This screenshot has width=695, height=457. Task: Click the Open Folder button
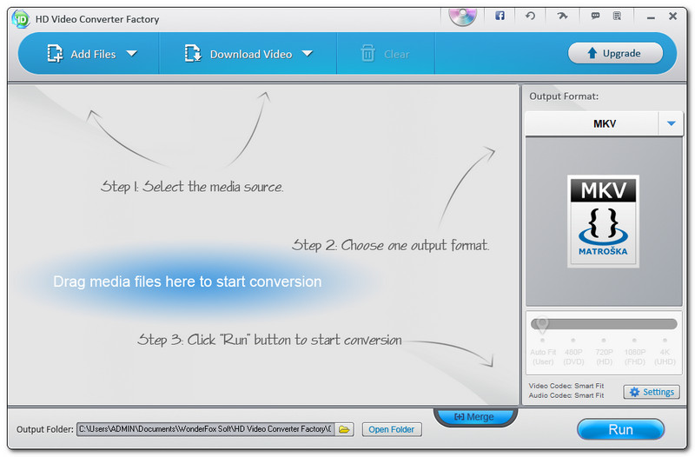click(x=391, y=429)
